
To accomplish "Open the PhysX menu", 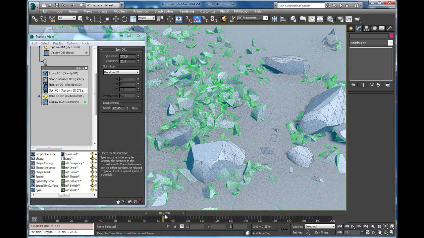I will click(x=224, y=11).
